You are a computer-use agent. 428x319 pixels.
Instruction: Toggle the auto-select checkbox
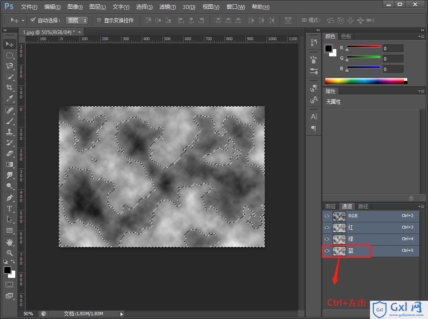[x=33, y=20]
